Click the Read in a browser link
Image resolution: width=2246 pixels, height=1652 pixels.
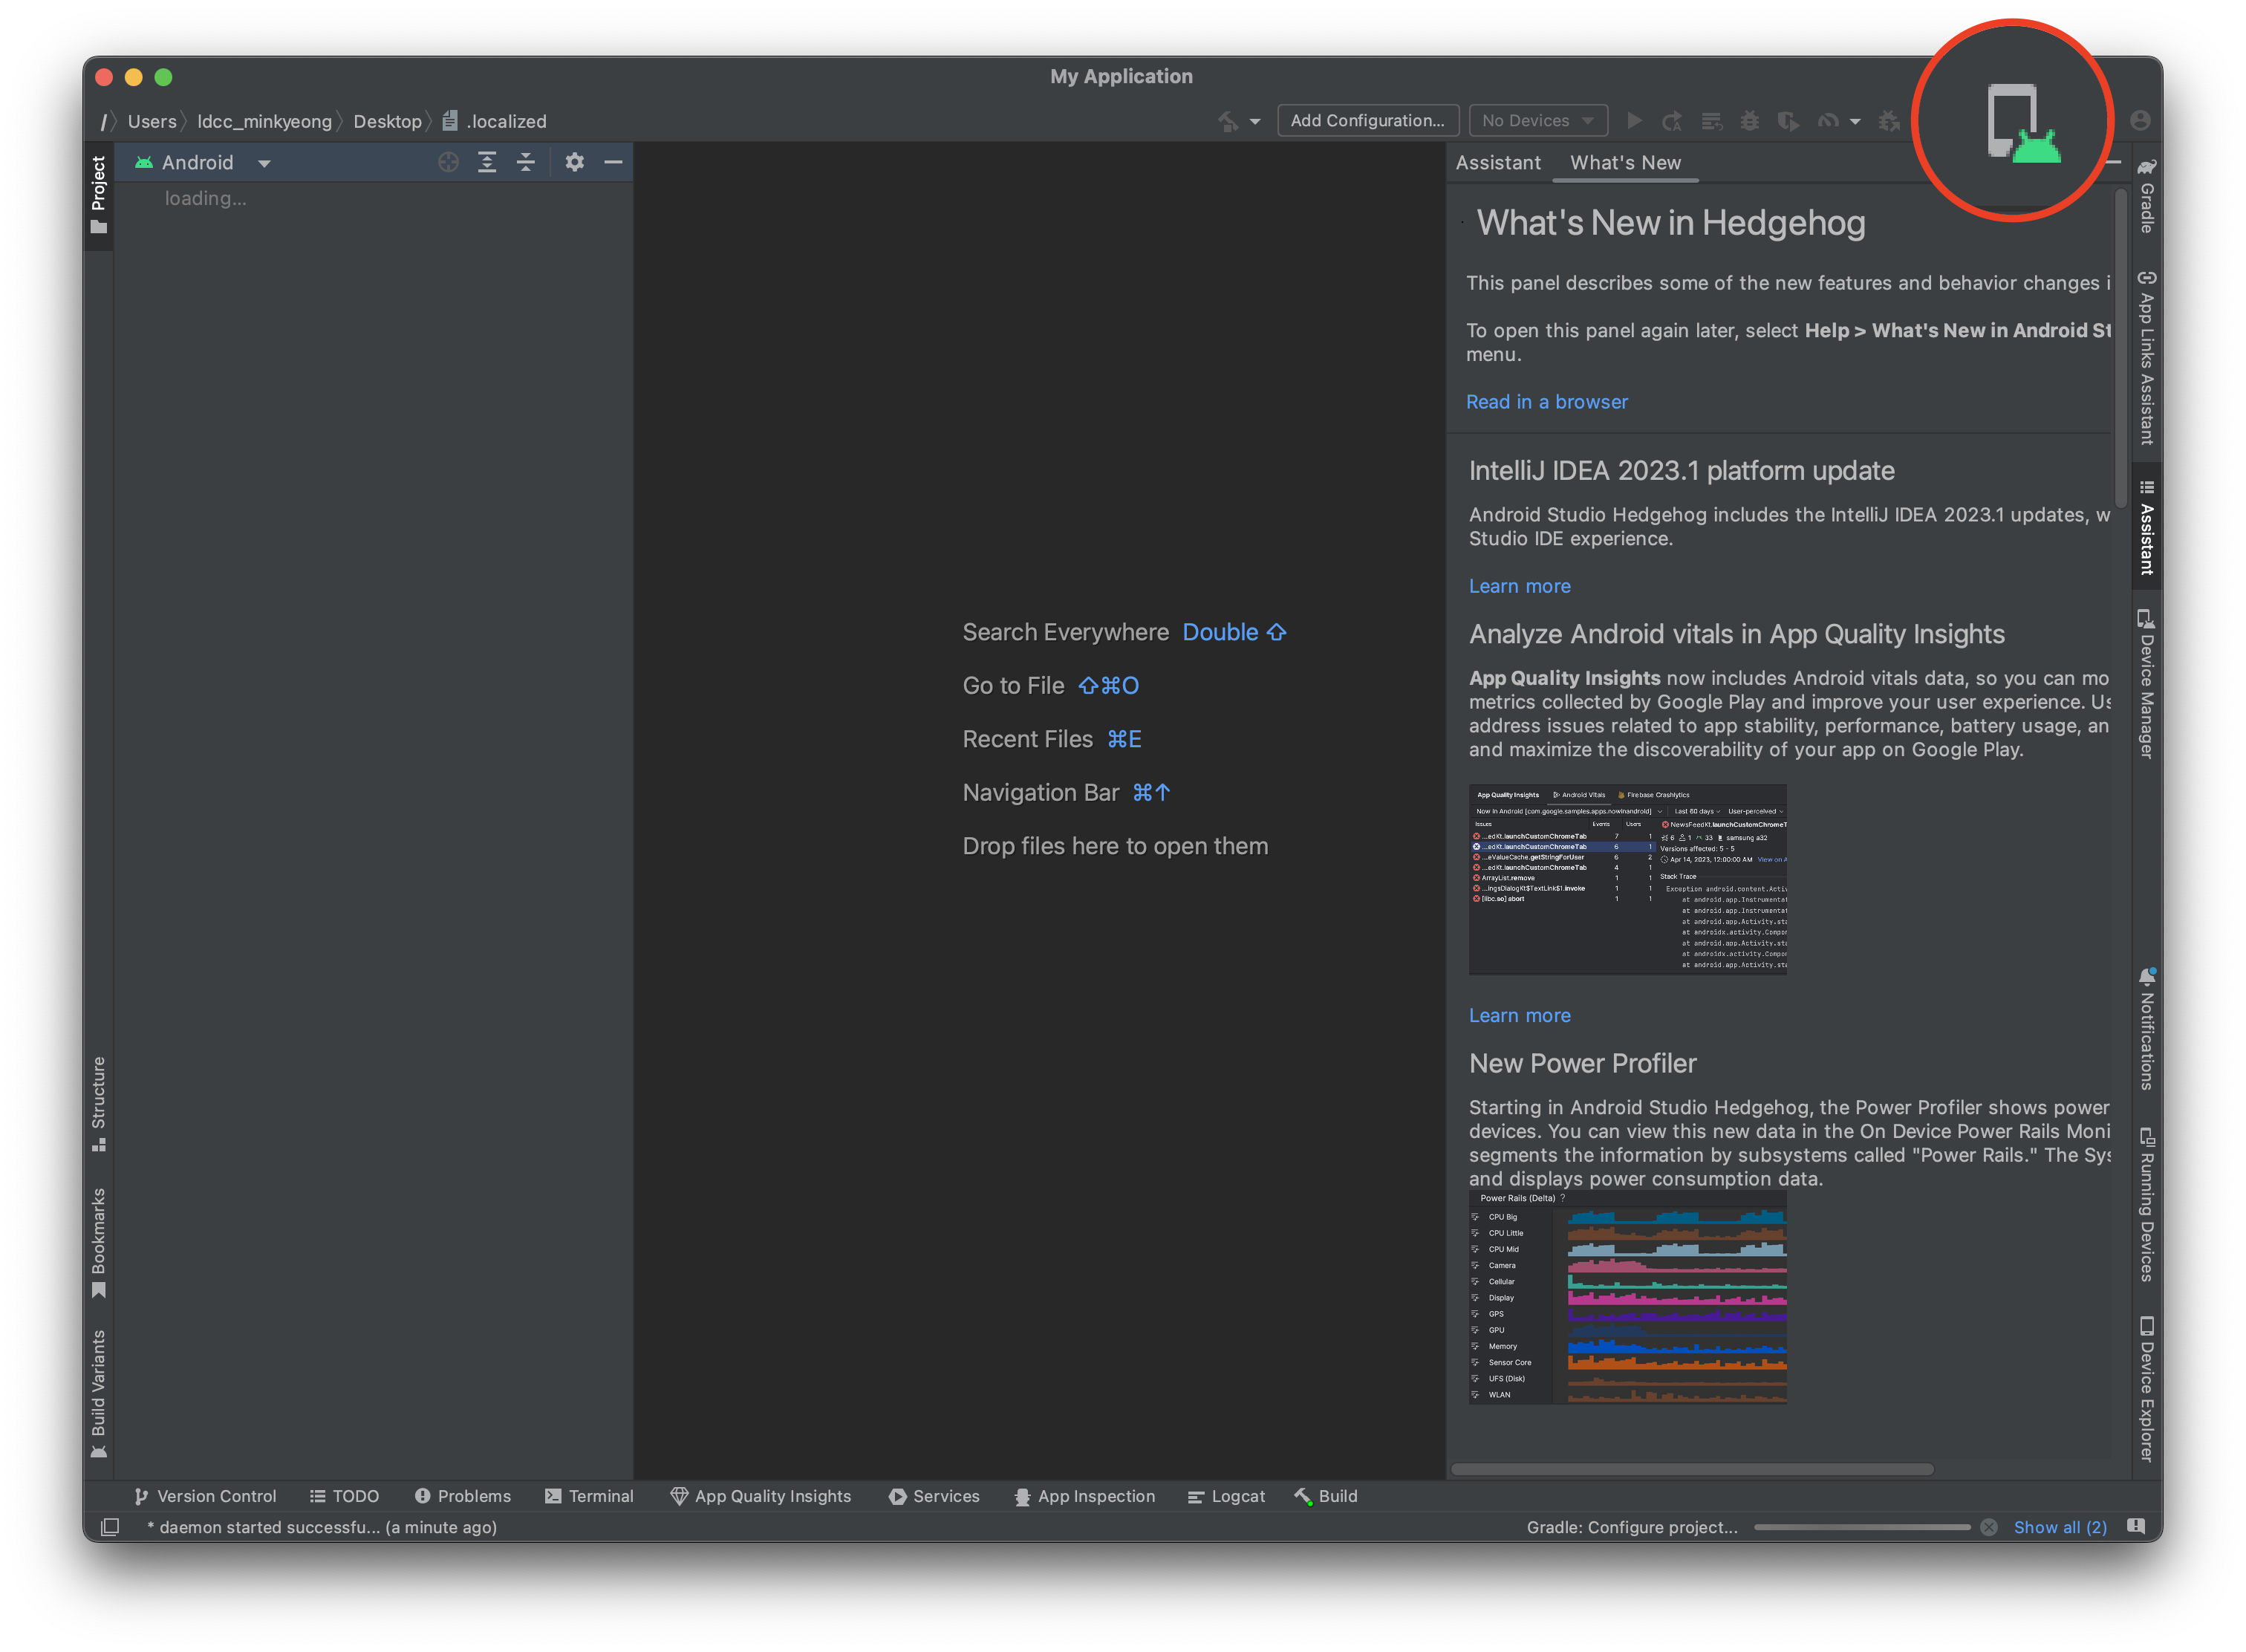click(x=1546, y=402)
